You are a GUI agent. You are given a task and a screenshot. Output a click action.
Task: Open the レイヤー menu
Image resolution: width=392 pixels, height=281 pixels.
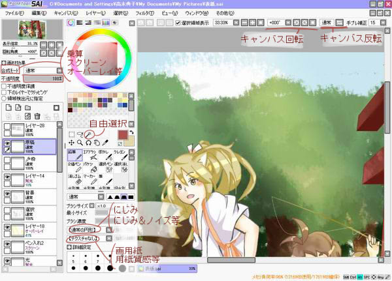[x=96, y=13]
